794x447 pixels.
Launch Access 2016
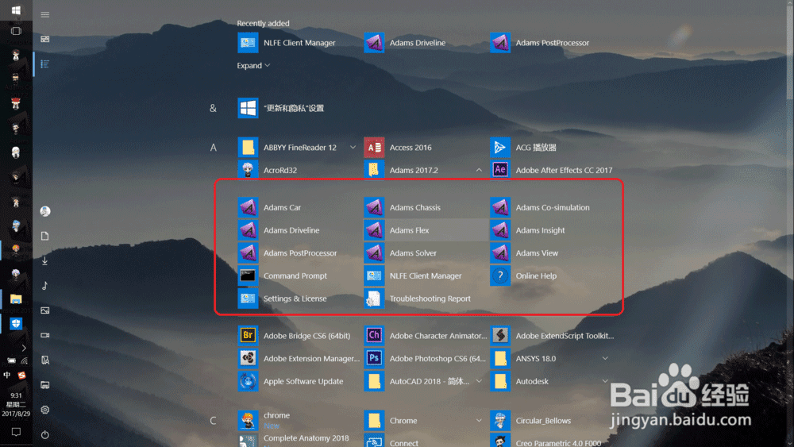(x=426, y=148)
